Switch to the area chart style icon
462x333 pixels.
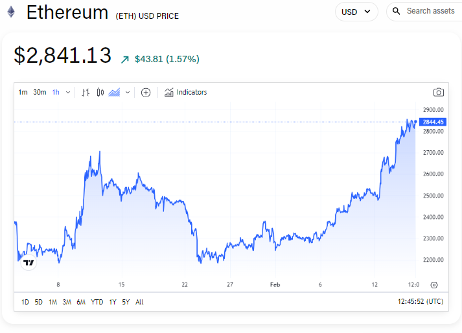click(114, 93)
